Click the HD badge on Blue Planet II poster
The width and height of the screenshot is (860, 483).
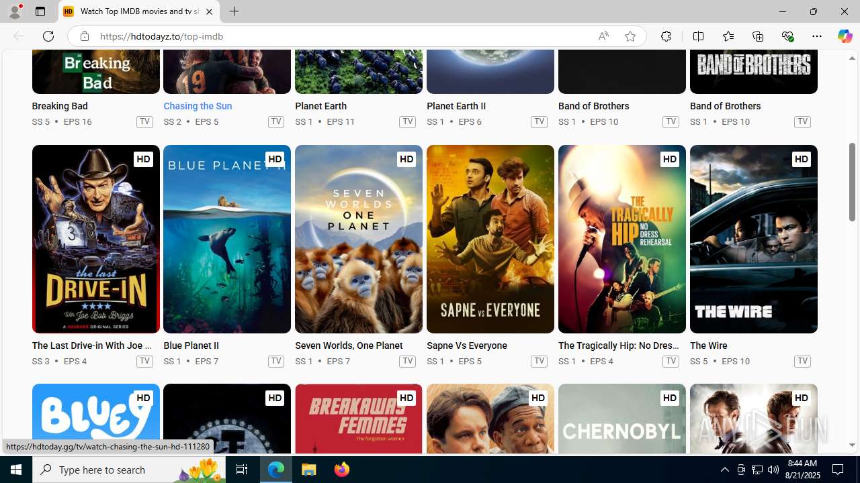click(274, 159)
